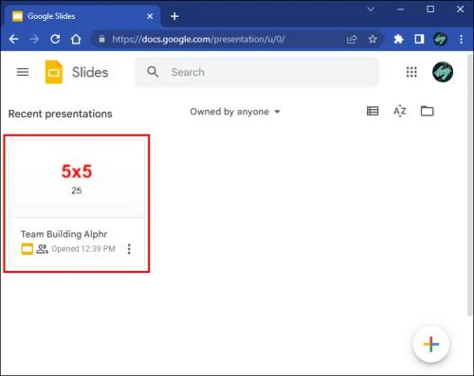
Task: Click the share this page icon
Action: point(352,39)
